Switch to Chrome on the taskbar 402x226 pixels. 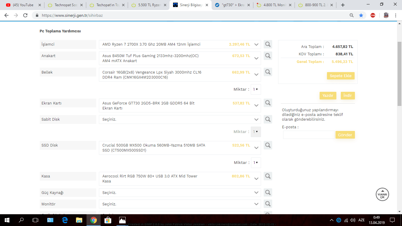[x=94, y=220]
